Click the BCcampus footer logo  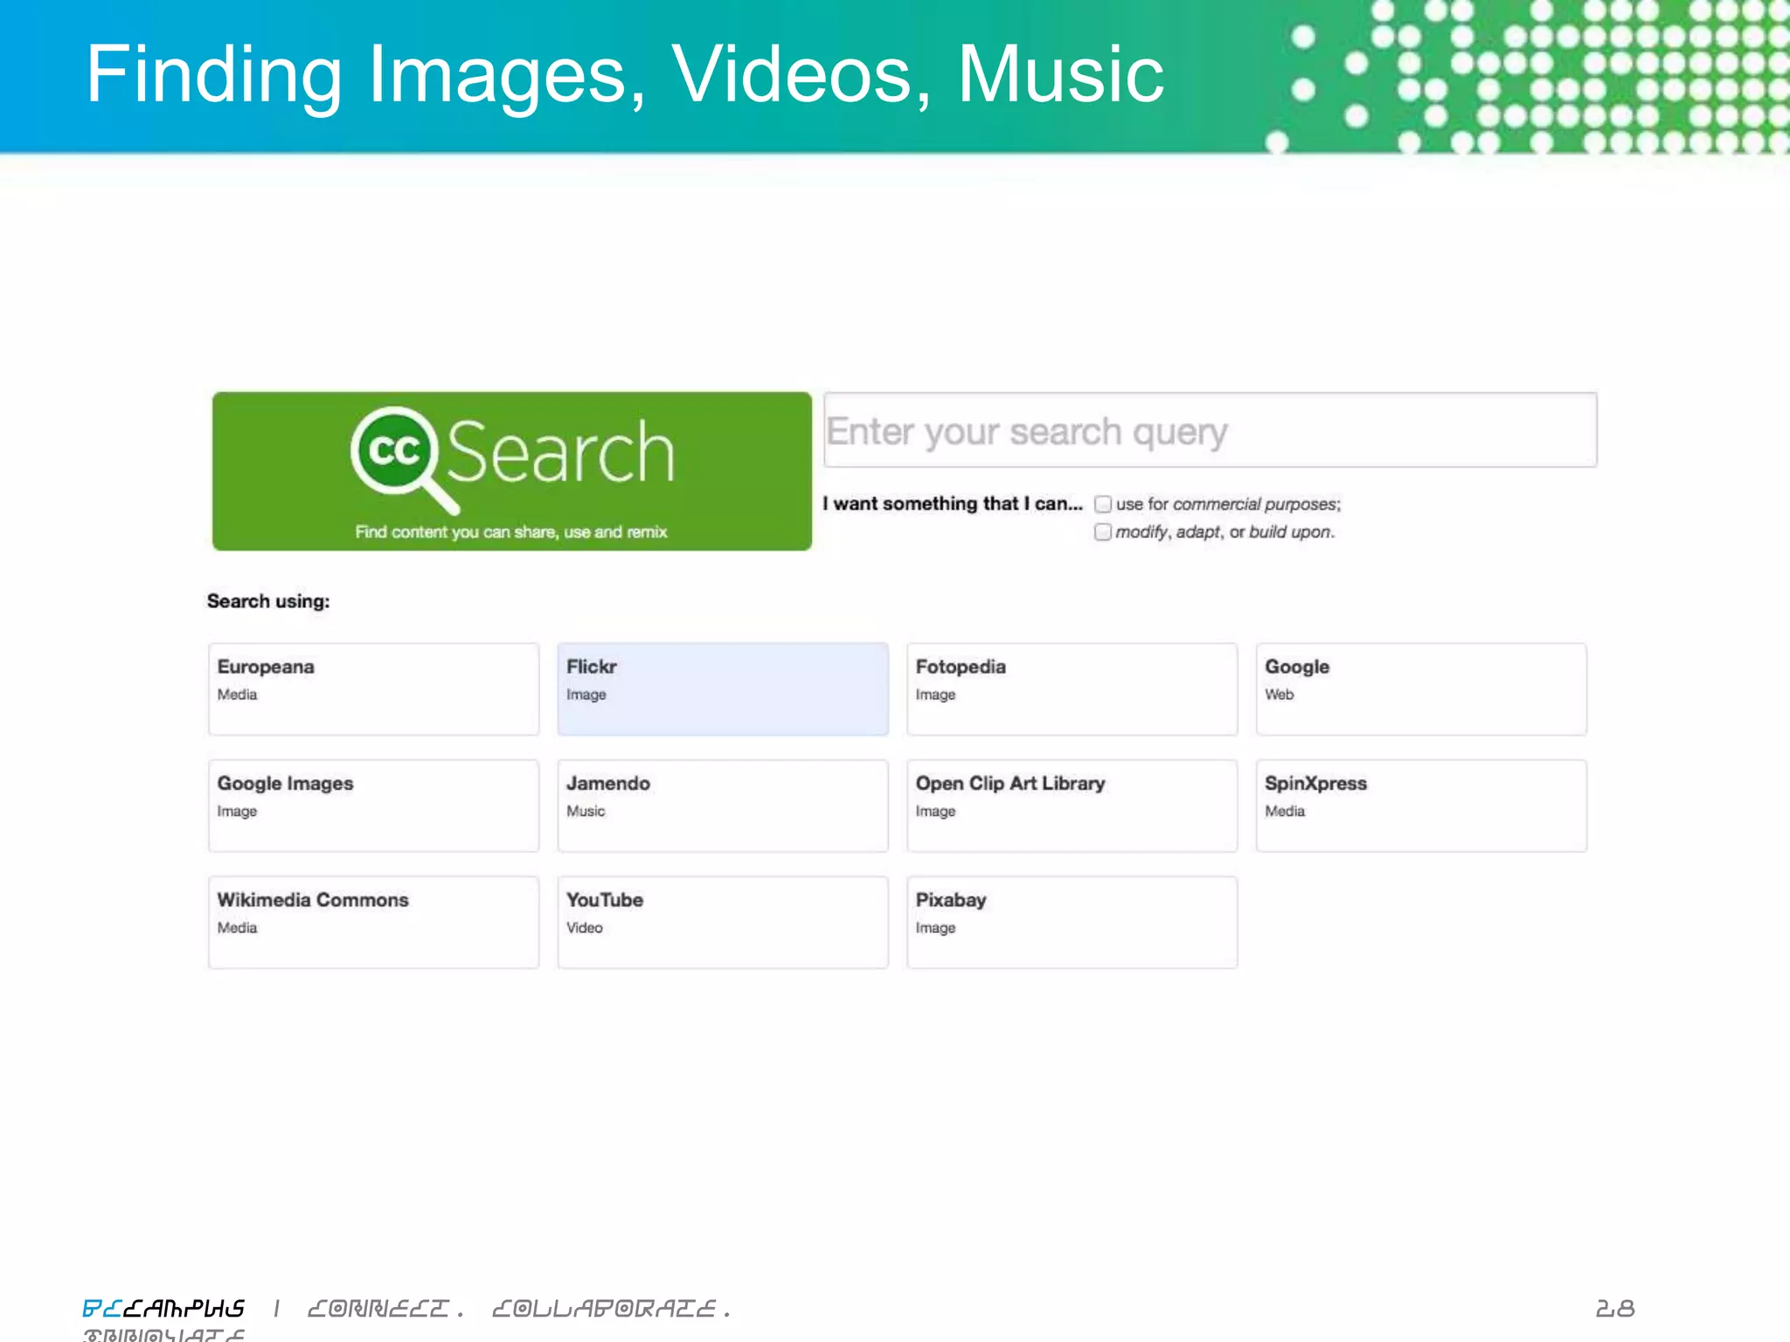click(x=163, y=1308)
